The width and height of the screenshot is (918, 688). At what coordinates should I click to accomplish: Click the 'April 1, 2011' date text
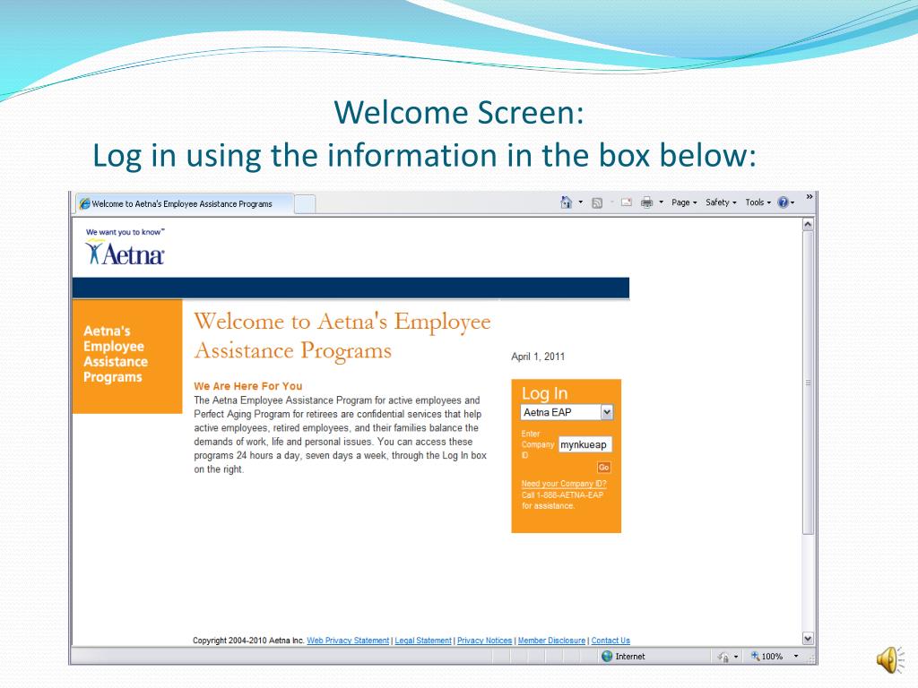pos(538,357)
